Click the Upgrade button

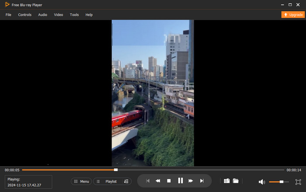click(293, 14)
